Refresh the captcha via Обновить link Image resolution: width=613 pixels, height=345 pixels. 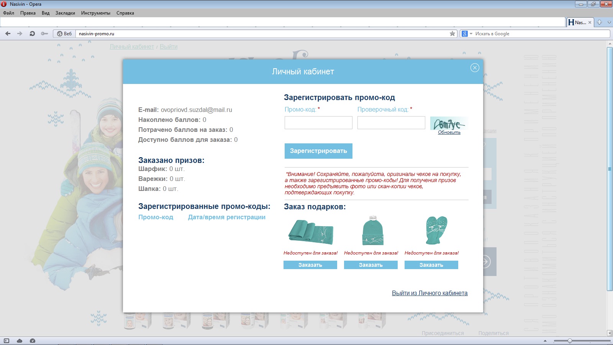pyautogui.click(x=449, y=132)
